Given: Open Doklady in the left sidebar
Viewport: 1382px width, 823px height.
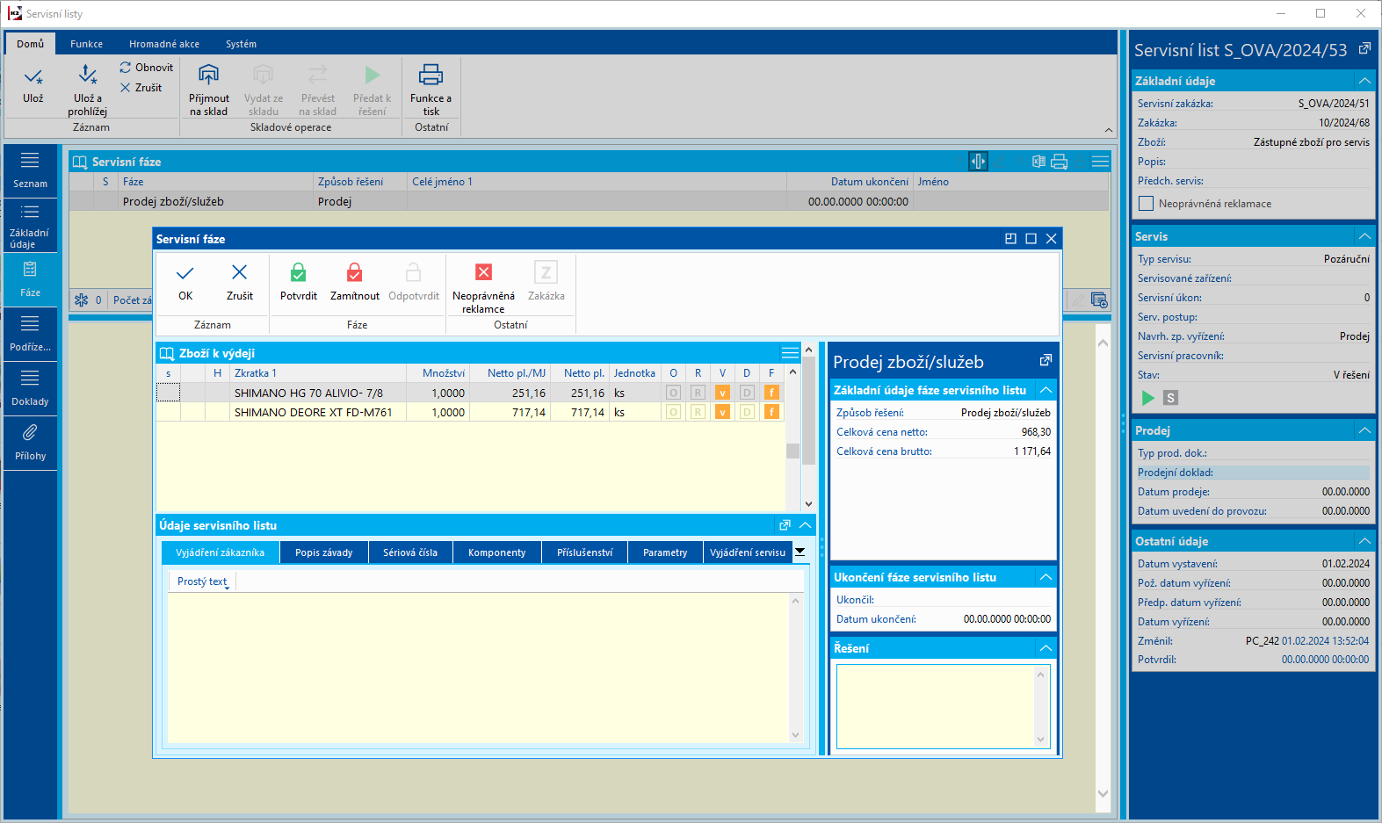Looking at the screenshot, I should [30, 388].
